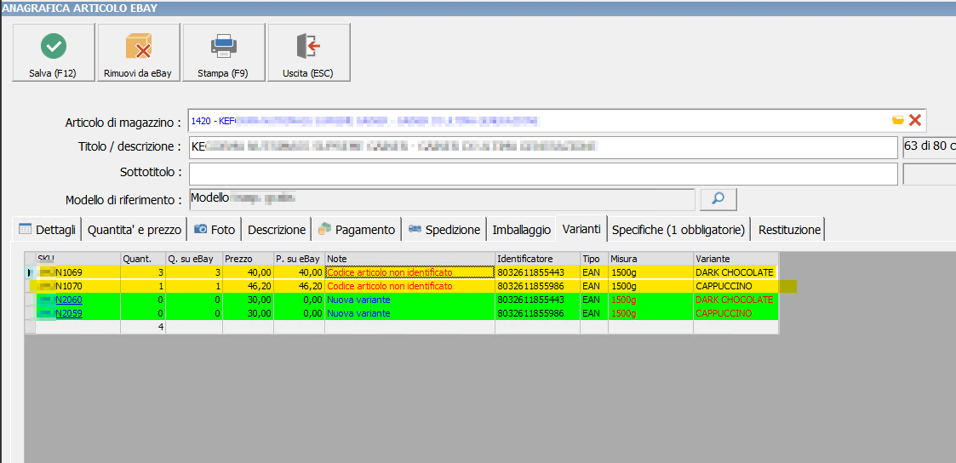Click Identificatore 8032611855986 in N1070 row
The image size is (956, 463).
click(537, 286)
